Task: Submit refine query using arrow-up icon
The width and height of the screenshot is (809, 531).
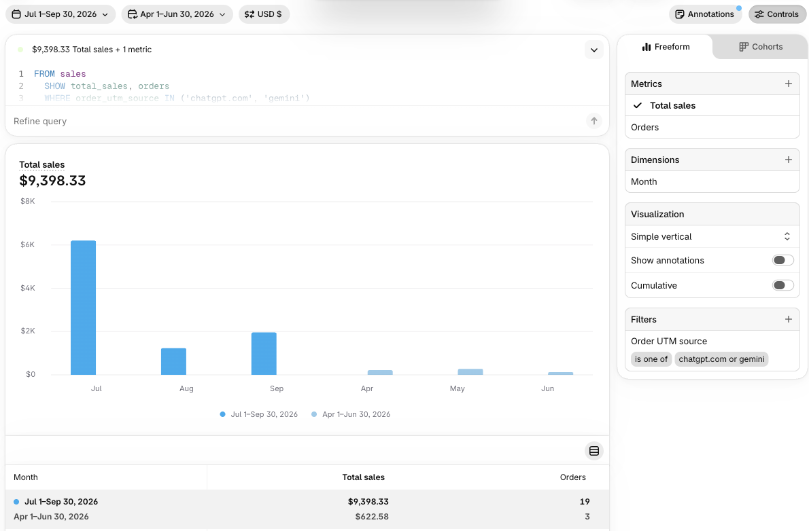Action: coord(594,121)
